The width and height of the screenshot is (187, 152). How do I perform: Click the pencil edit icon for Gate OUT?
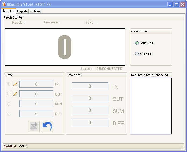click(15, 94)
